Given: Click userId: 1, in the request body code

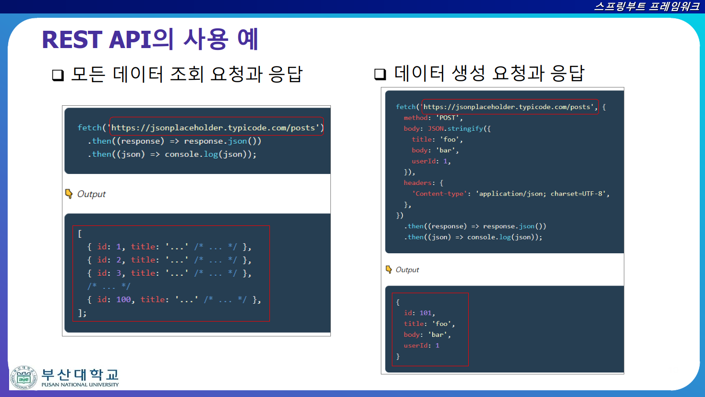Looking at the screenshot, I should click(x=431, y=161).
